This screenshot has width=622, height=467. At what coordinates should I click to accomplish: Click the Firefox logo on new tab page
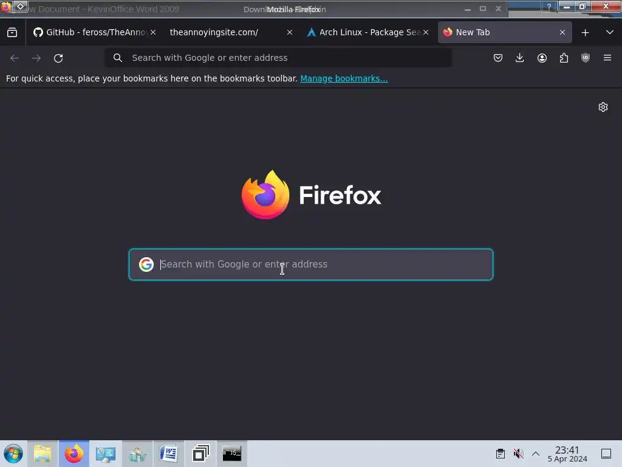(312, 195)
